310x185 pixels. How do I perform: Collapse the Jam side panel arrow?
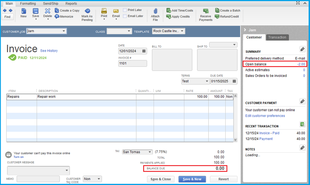[x=245, y=30]
